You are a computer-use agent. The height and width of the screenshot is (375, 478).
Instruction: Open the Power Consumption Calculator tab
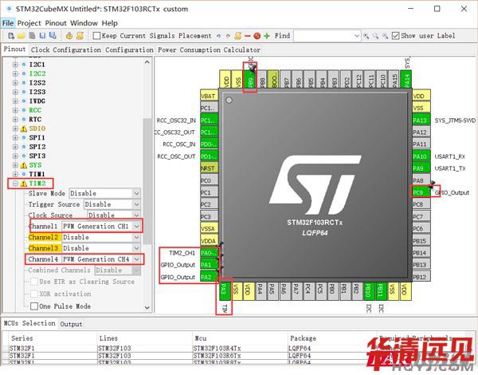(x=209, y=49)
